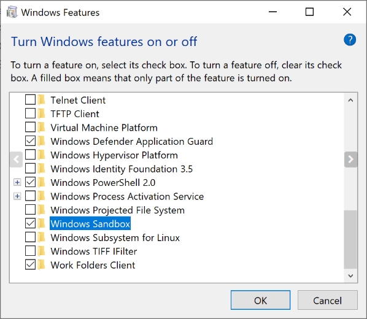Select the Windows PowerShell 2.0 label
This screenshot has width=367, height=319.
102,183
